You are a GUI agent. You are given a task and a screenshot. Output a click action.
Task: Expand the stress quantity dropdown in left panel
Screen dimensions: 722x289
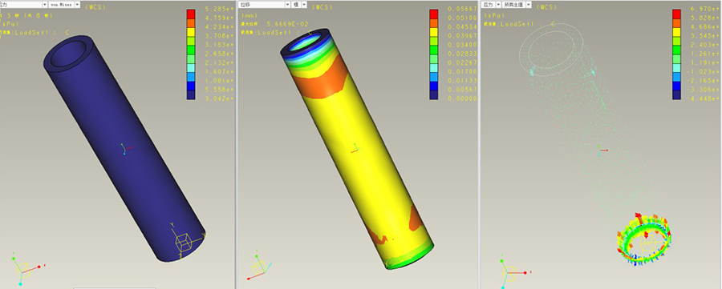[x=23, y=5]
